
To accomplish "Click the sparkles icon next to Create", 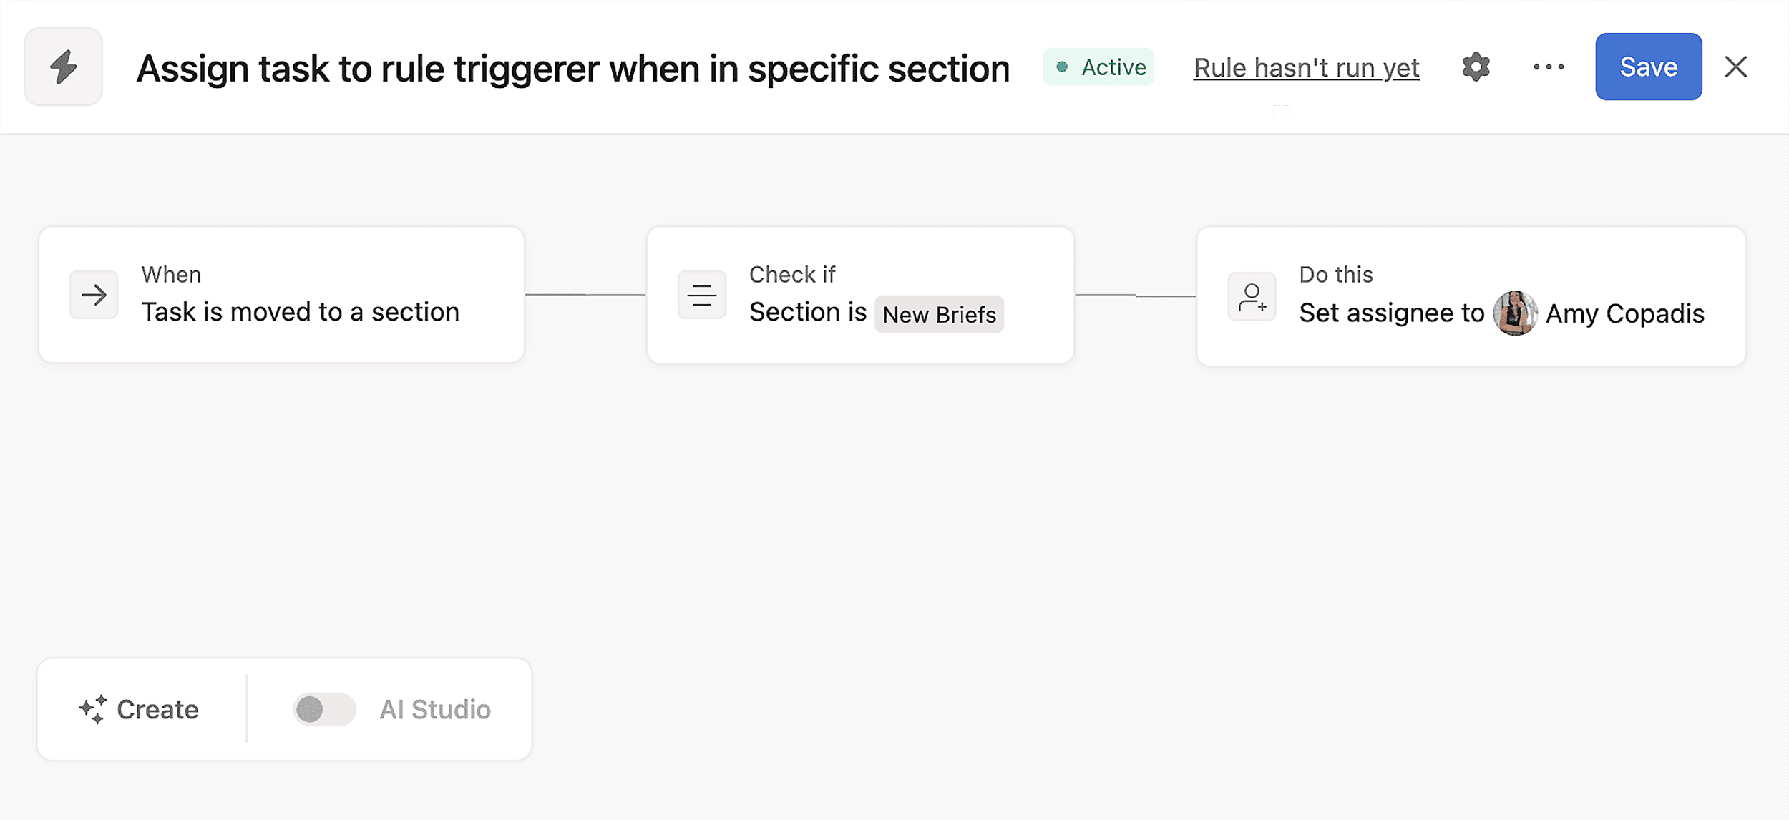I will click(x=92, y=709).
